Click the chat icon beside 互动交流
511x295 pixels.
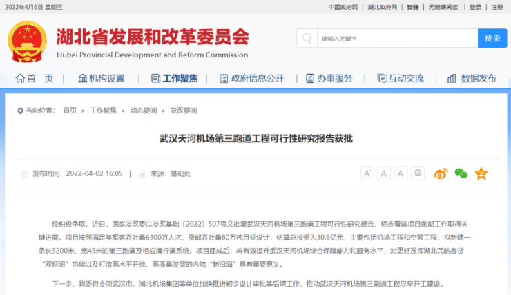382,78
